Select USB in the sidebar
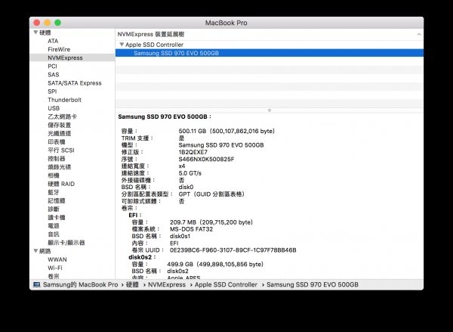This screenshot has width=453, height=332. (x=54, y=108)
